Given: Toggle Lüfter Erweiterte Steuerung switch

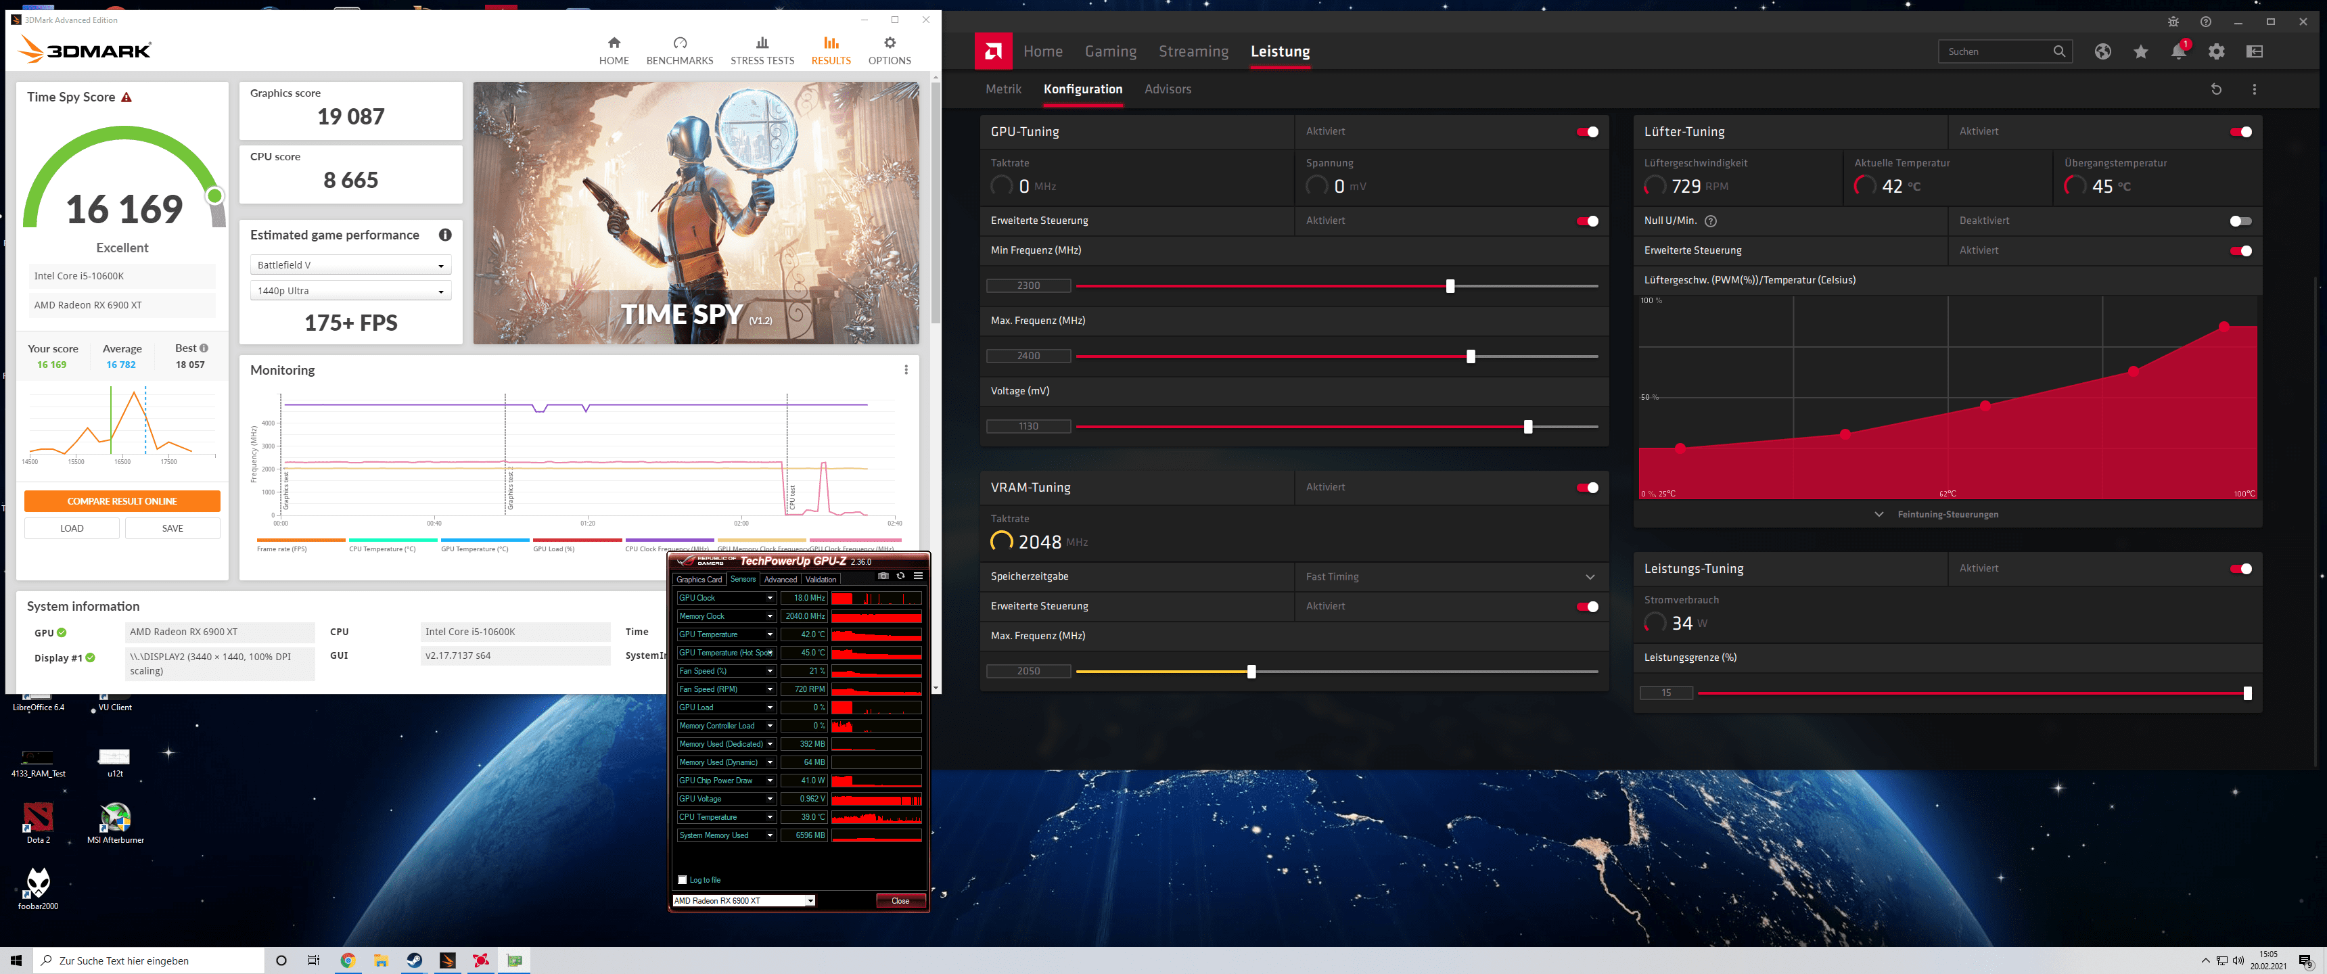Looking at the screenshot, I should tap(2240, 251).
